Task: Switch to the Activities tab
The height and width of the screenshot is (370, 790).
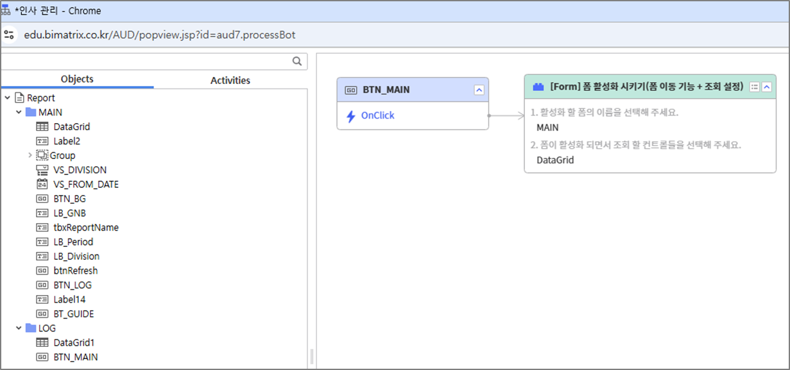Action: pos(230,80)
